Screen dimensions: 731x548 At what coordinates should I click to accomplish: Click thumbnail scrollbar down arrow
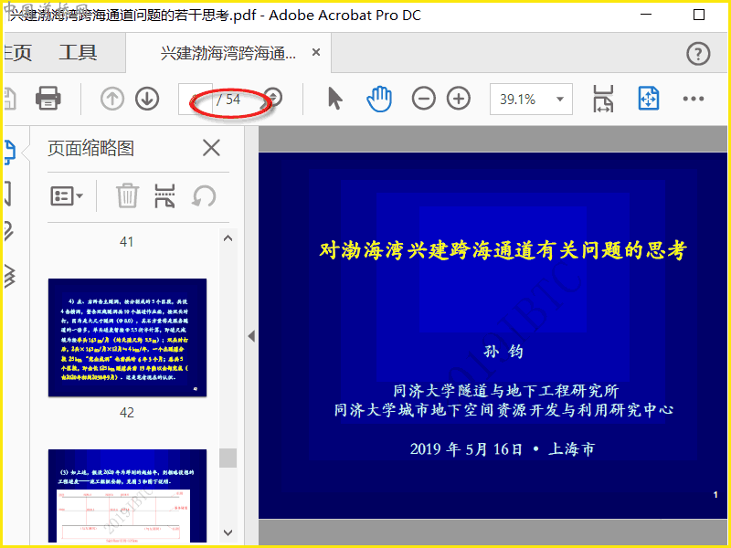[x=228, y=532]
